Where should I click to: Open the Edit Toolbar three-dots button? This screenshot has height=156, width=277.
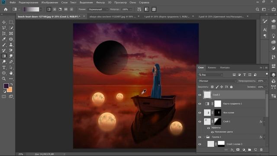(x=11, y=79)
